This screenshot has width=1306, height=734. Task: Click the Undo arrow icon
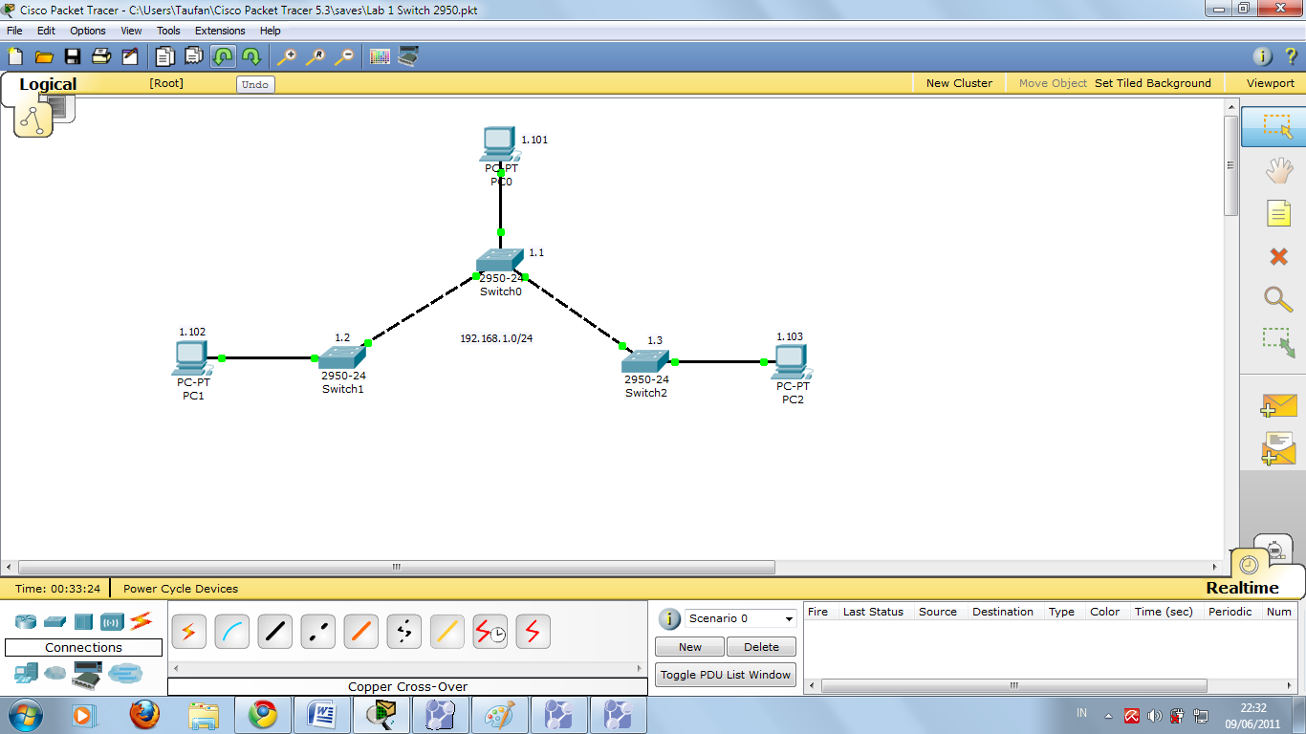click(223, 56)
